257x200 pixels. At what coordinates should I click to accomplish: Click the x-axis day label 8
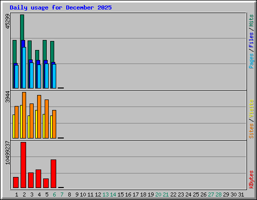(69, 194)
